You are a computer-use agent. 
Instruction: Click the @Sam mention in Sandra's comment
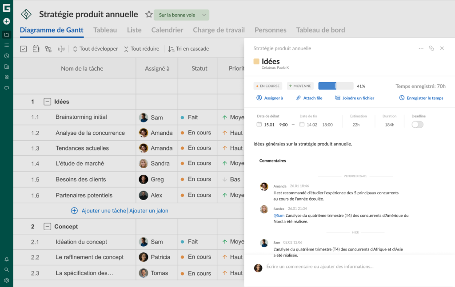coord(279,216)
